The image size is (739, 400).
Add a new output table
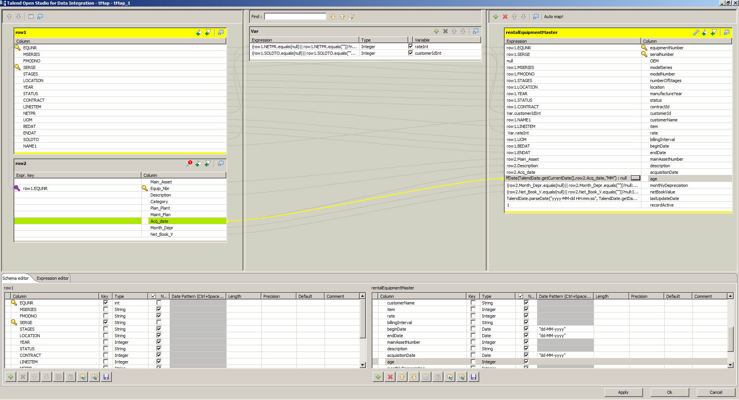pyautogui.click(x=496, y=17)
